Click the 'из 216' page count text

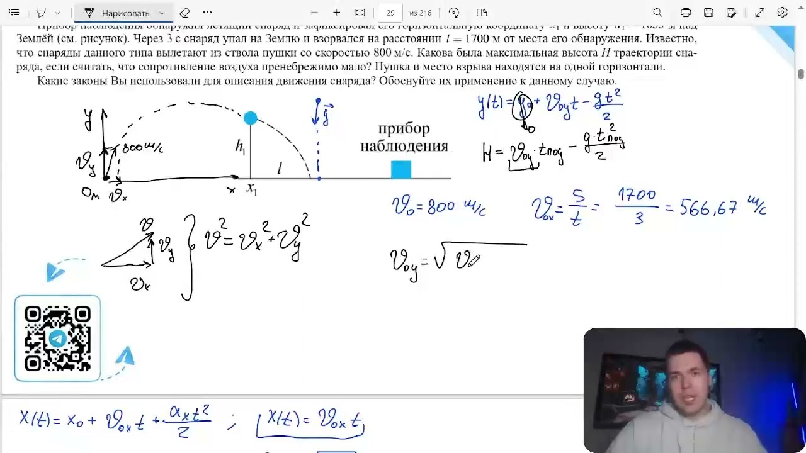(421, 13)
